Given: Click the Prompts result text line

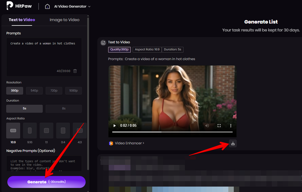Looking at the screenshot, I should click(x=152, y=59).
